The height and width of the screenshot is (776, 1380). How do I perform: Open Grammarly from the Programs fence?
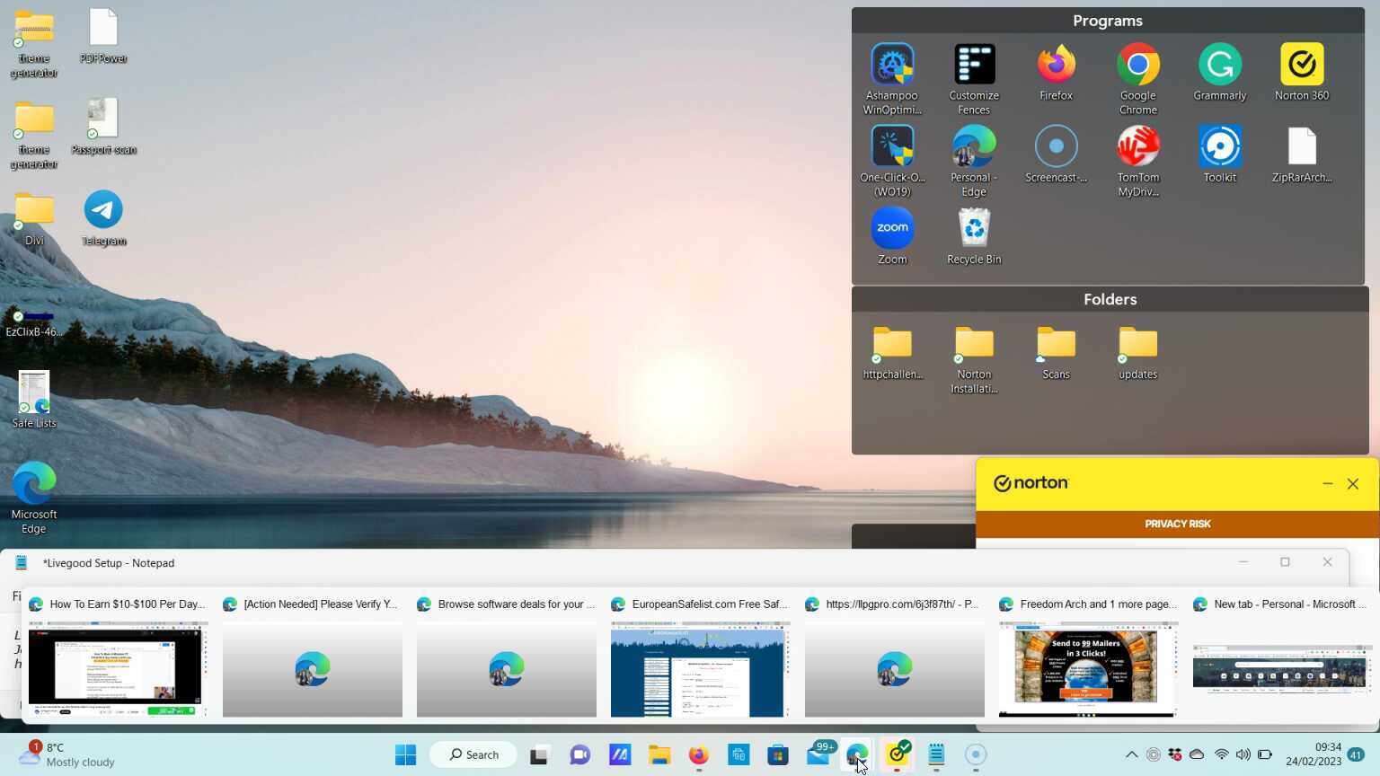coord(1219,66)
